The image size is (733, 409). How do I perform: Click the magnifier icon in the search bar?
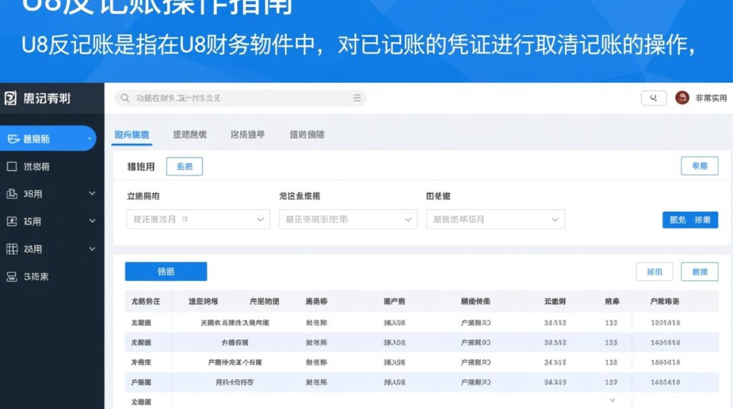click(x=125, y=98)
